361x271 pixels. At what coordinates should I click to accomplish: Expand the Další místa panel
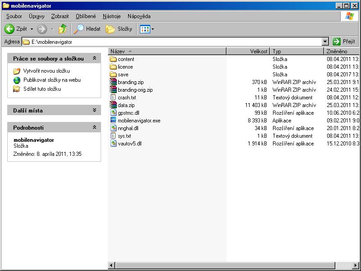[x=94, y=110]
